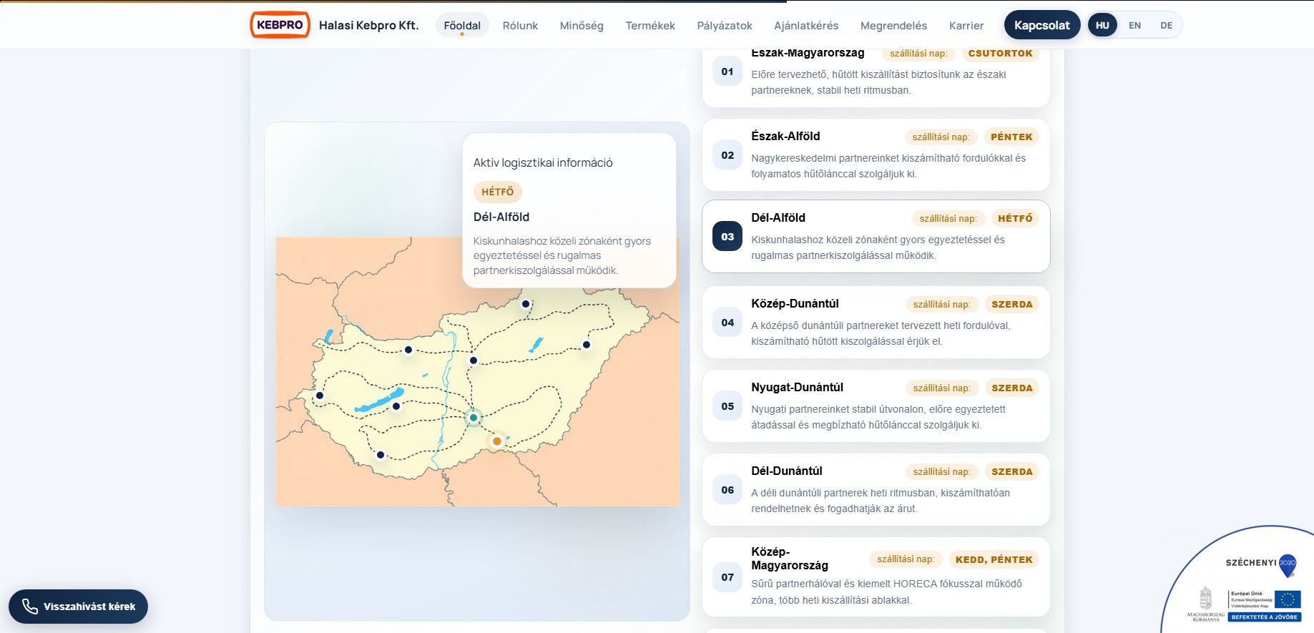
Task: Click HÉTFŐ tag in Dél-Alföld card
Action: (1015, 218)
